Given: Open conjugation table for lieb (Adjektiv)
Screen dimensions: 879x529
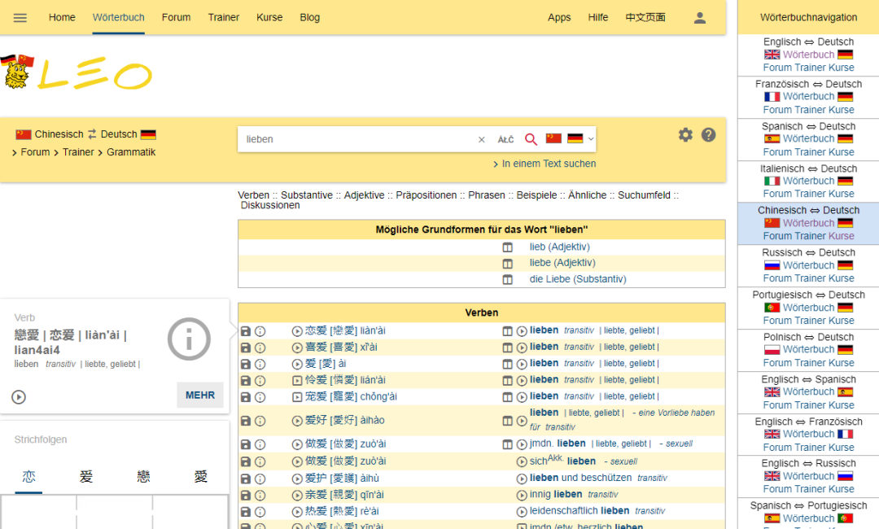Looking at the screenshot, I should pos(507,247).
